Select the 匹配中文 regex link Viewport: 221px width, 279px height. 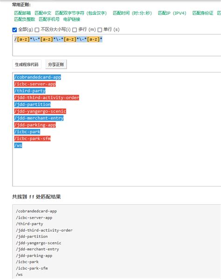(43, 13)
